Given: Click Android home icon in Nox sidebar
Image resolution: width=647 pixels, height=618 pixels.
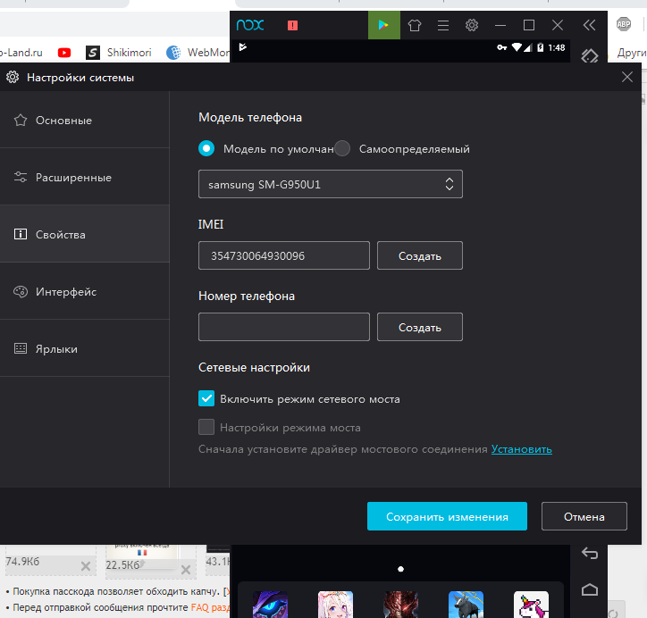Looking at the screenshot, I should [x=590, y=589].
